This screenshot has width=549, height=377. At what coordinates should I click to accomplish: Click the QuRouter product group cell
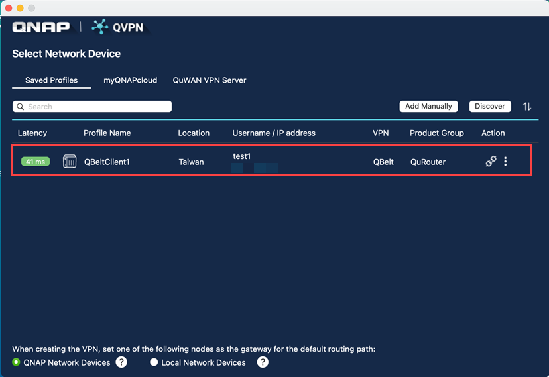428,162
